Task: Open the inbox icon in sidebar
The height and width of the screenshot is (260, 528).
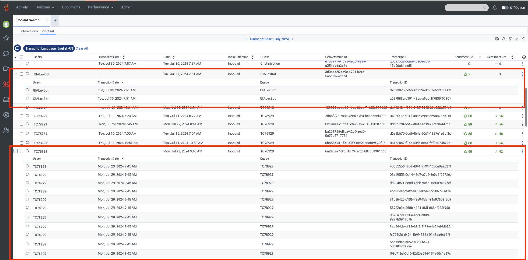Action: coord(6,99)
